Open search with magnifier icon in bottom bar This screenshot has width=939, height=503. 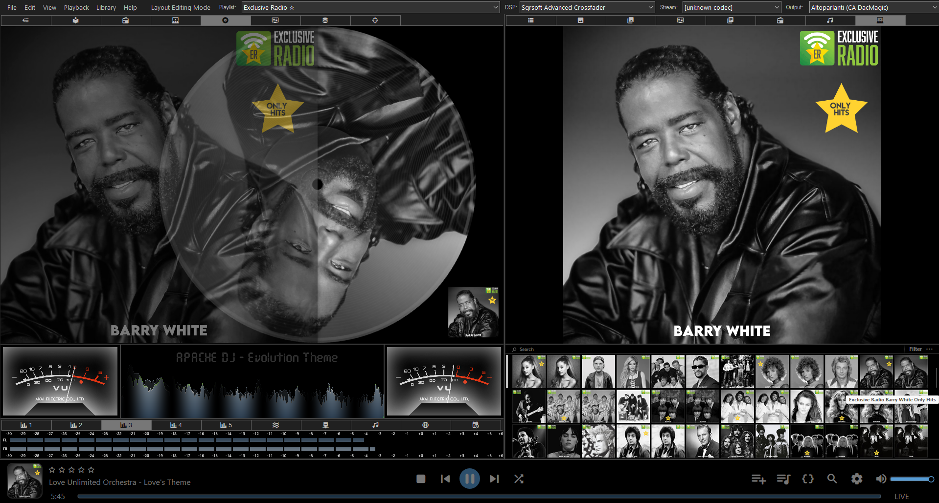point(832,479)
